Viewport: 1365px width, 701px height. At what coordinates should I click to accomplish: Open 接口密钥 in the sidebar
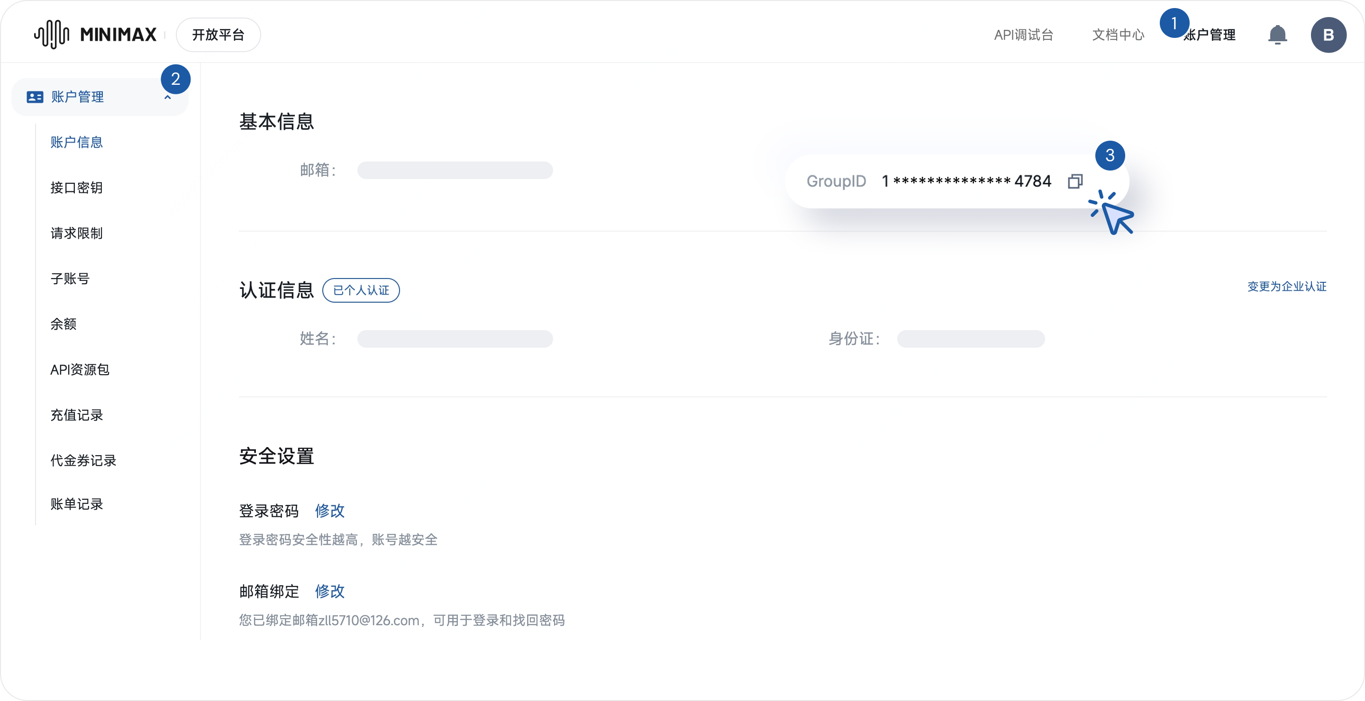pos(77,188)
